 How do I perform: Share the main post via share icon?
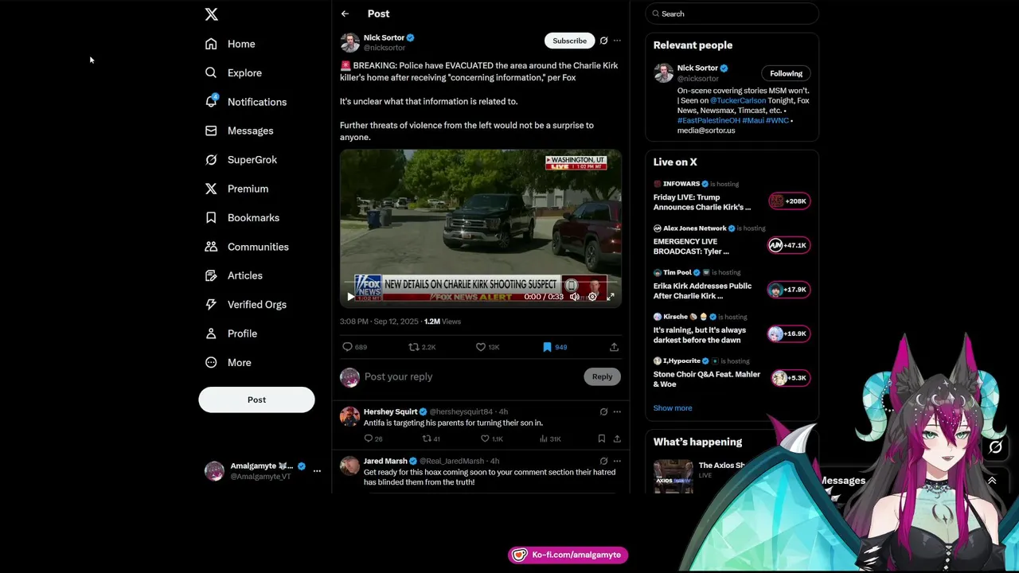click(x=614, y=347)
